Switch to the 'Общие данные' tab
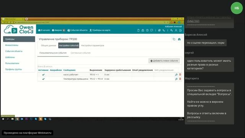245x138 pixels. tap(49, 46)
